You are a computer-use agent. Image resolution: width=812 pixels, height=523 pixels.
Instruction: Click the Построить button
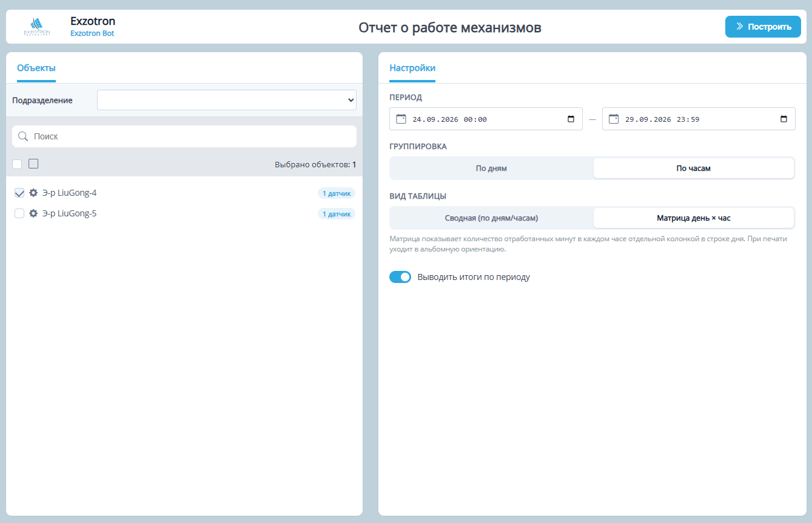(x=763, y=27)
